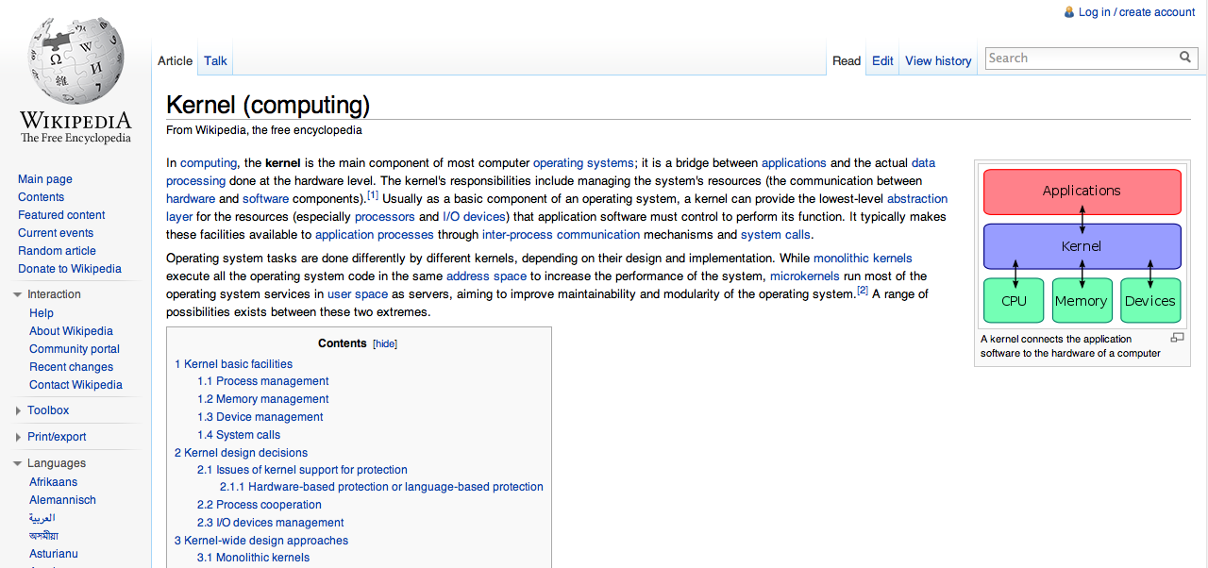1208x568 pixels.
Task: Hide the table of contents
Action: tap(385, 344)
